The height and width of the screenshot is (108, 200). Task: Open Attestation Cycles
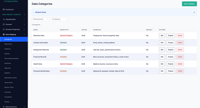click(x=11, y=78)
